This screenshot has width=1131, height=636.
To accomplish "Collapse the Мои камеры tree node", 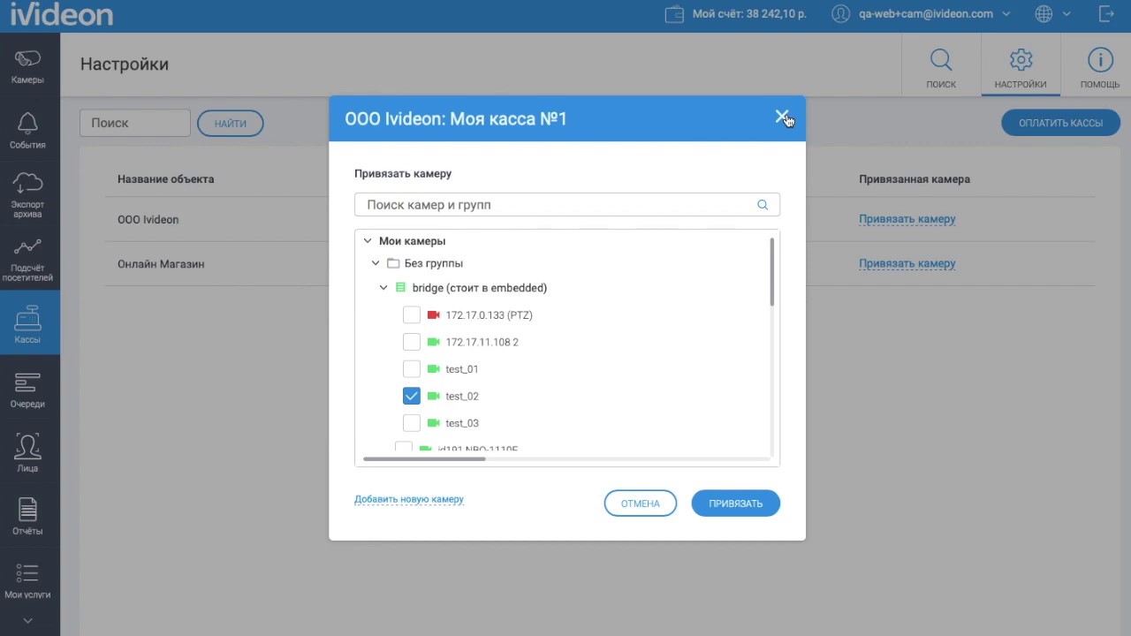I will (x=368, y=241).
